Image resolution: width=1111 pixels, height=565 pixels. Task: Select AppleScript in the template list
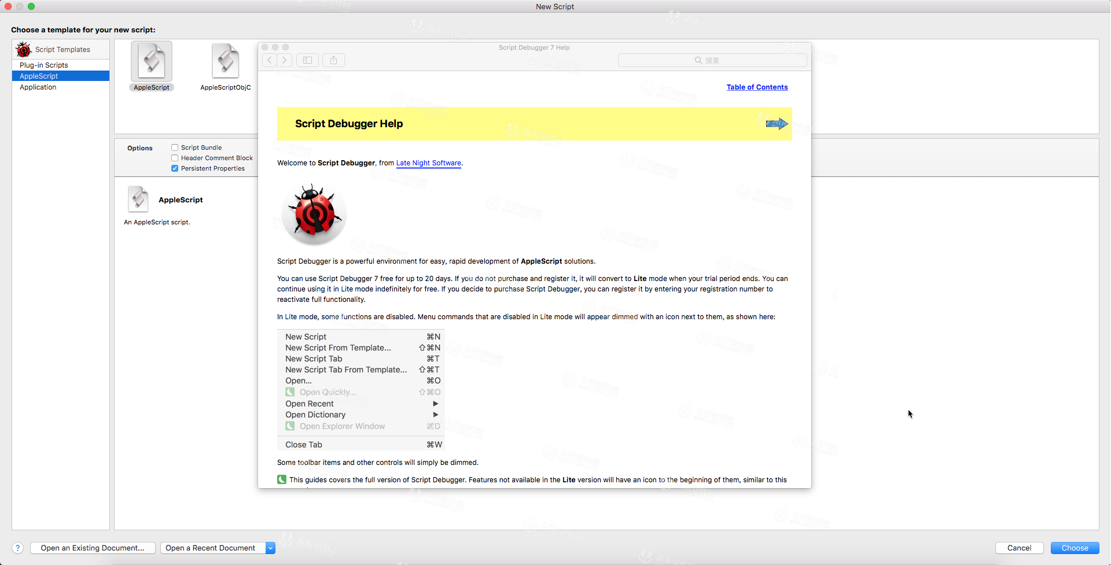point(61,76)
